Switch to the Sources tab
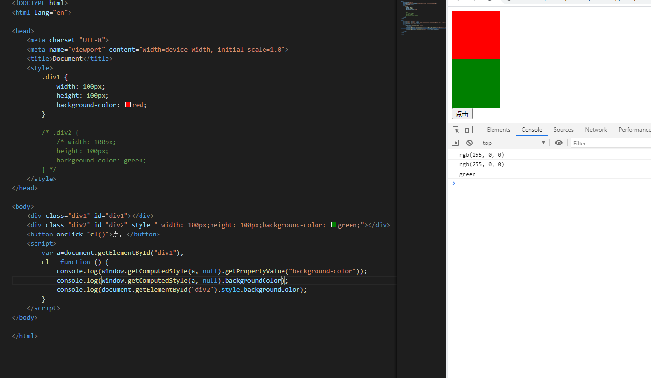 click(563, 129)
